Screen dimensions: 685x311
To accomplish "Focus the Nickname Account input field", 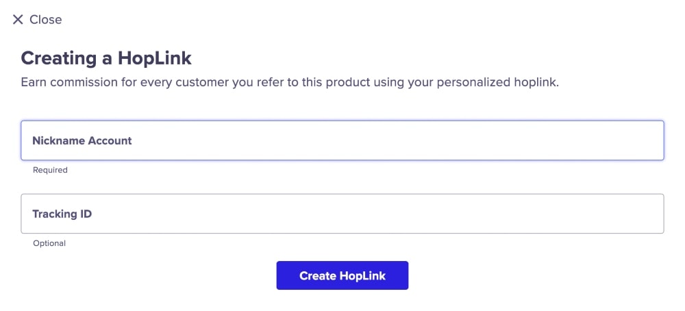I will click(342, 140).
